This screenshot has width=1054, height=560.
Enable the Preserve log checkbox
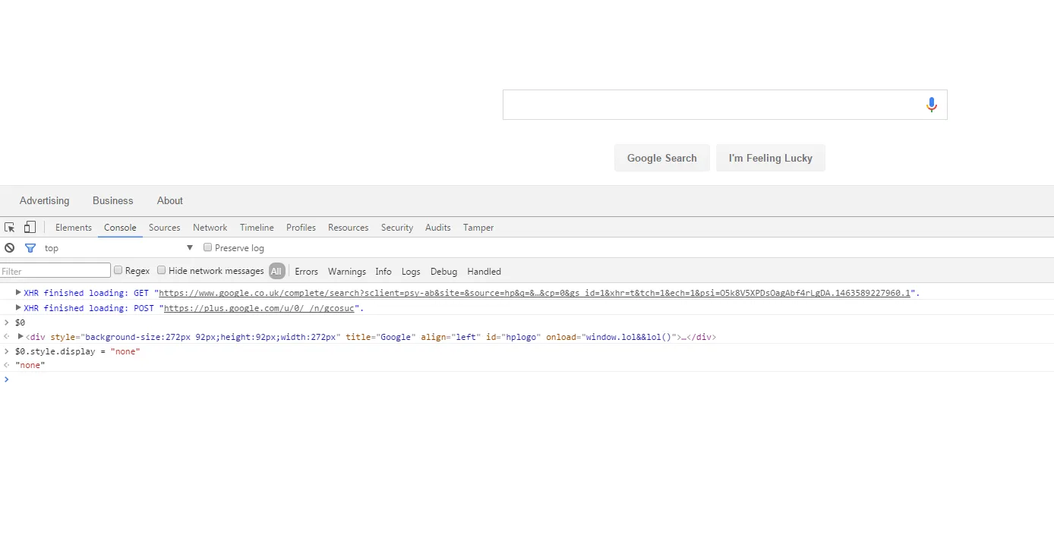[207, 248]
